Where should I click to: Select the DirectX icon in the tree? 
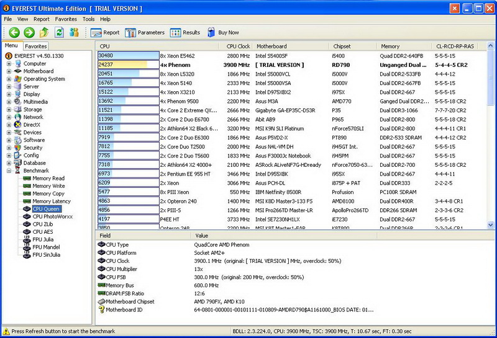[18, 125]
